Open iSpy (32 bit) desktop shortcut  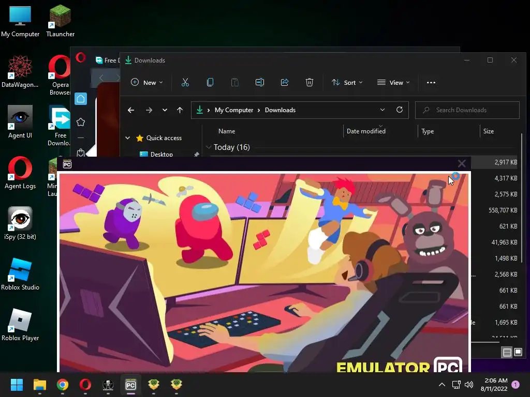pos(20,223)
